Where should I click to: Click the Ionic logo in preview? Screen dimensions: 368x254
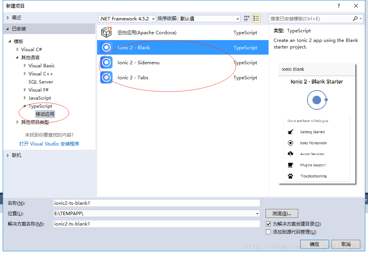tap(317, 100)
